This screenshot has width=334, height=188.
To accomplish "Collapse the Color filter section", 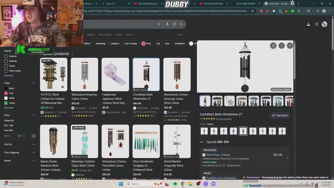I will [x=34, y=83].
